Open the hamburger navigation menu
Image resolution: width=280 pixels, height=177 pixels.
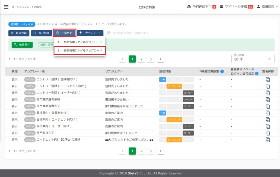pos(6,7)
